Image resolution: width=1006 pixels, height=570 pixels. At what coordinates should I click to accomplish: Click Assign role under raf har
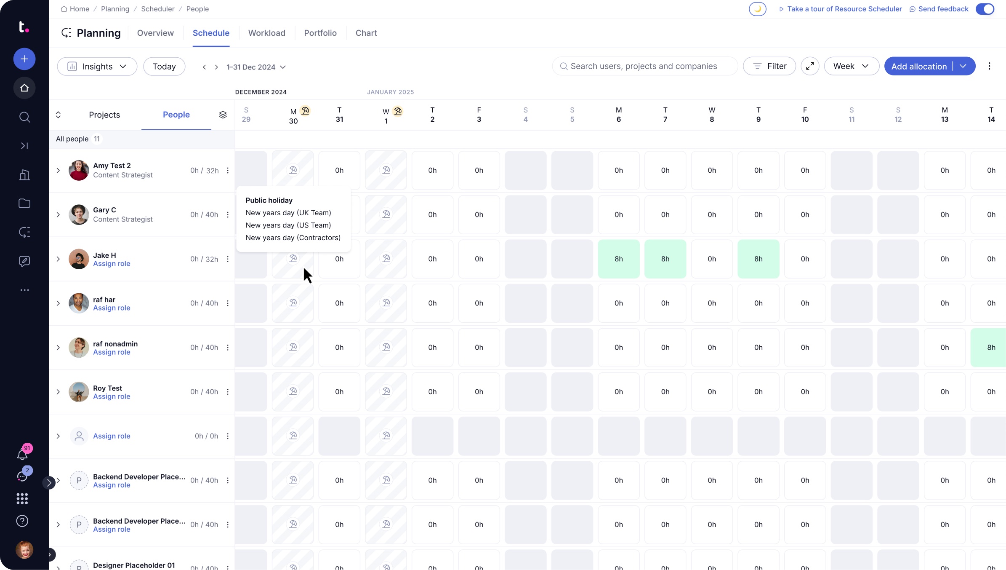pos(112,308)
